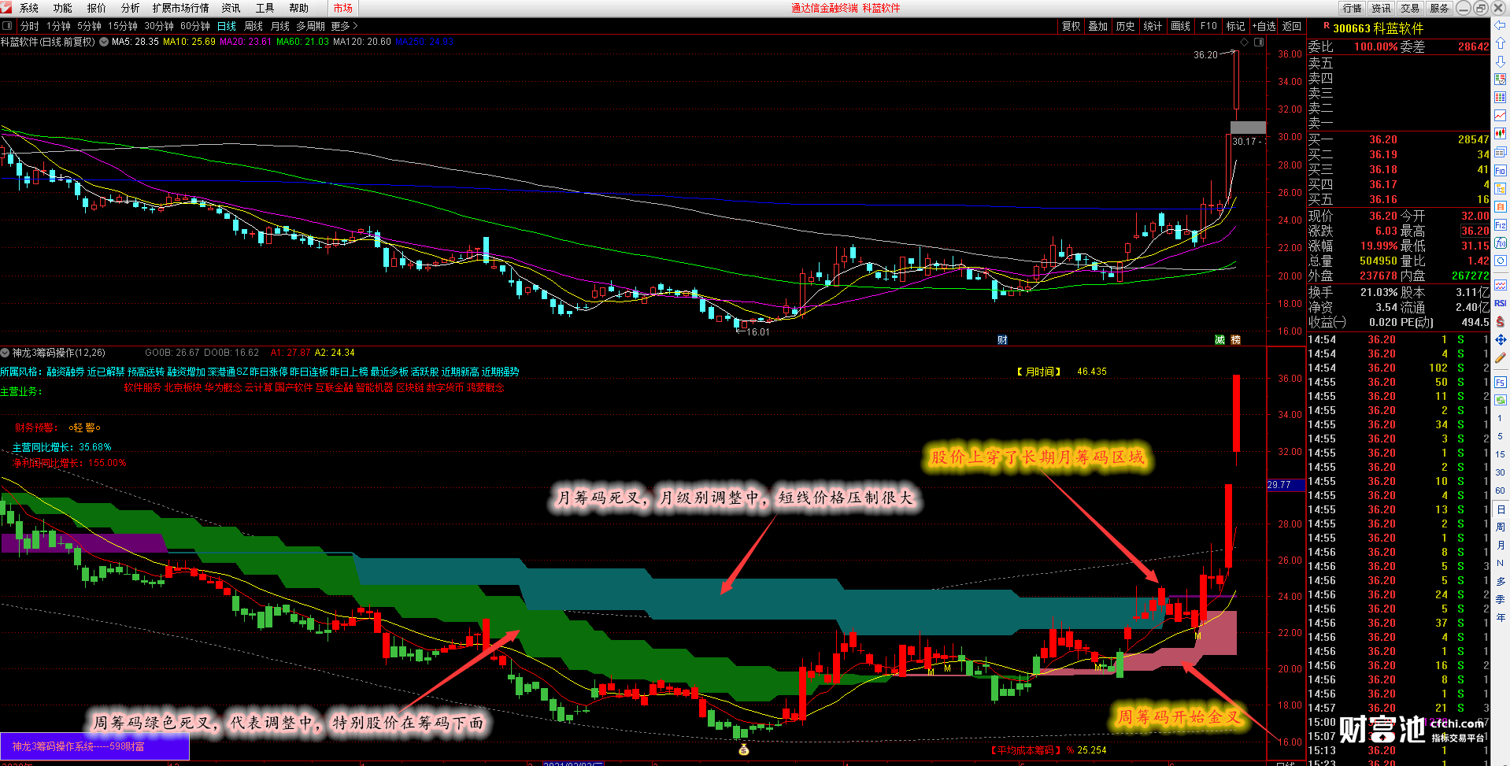1510x766 pixels.
Task: Click the 财 marker on the main chart
Action: click(1002, 340)
